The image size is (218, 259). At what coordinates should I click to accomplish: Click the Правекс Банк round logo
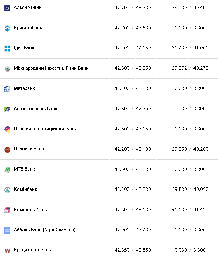pyautogui.click(x=7, y=149)
